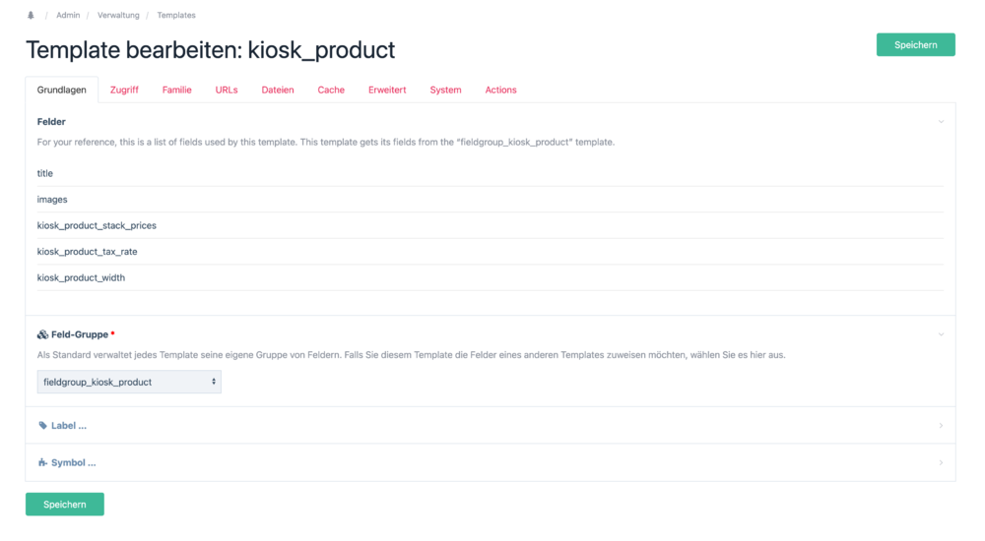
Task: Open the fieldgroup_kiosk_product dropdown
Action: pyautogui.click(x=129, y=382)
